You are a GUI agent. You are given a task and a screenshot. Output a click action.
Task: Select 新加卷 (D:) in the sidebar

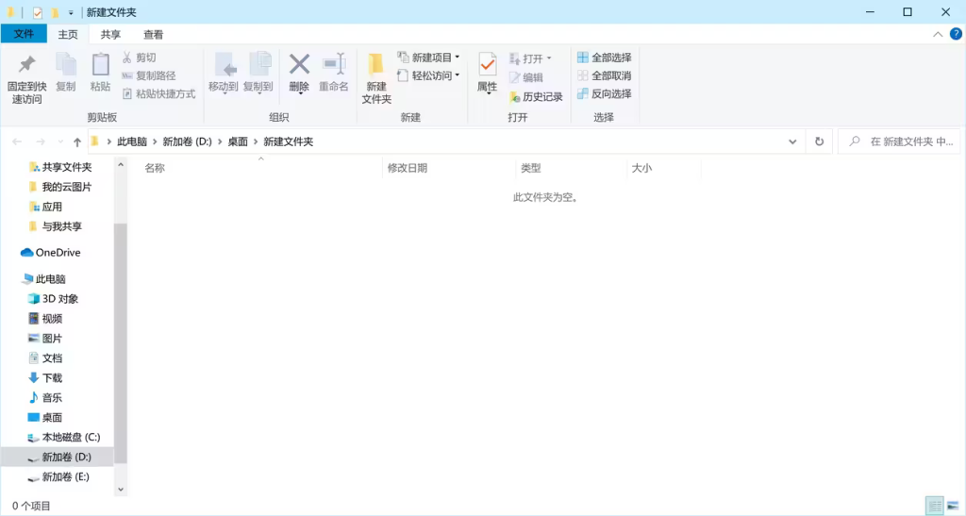coord(59,457)
